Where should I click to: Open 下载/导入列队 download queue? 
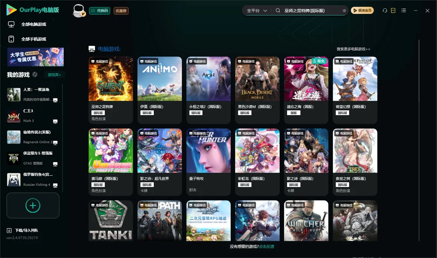[27, 230]
